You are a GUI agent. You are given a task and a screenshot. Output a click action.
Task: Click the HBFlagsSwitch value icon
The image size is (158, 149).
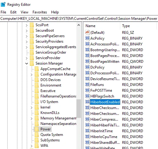coord(87,96)
